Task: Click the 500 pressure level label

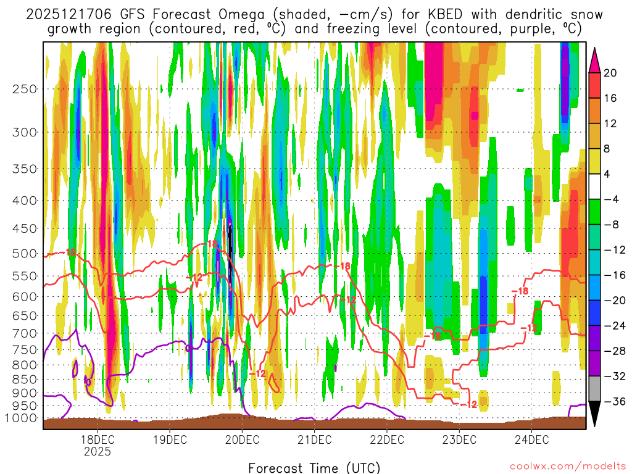Action: (25, 254)
